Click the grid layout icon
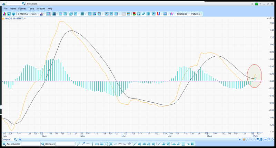 tap(82, 14)
